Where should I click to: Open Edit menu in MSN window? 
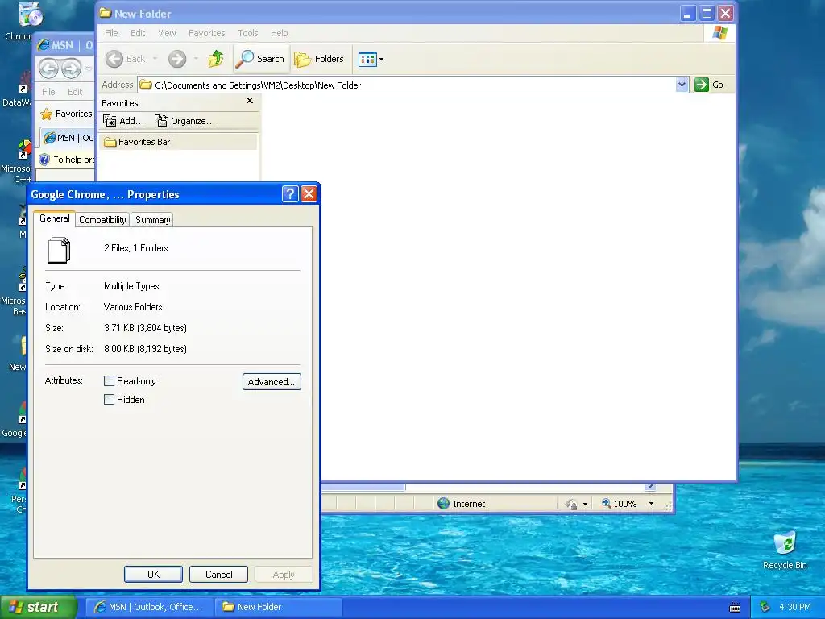click(x=75, y=92)
